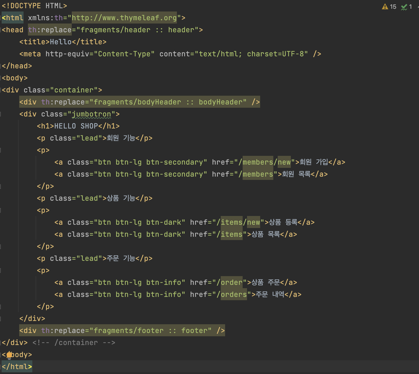Click the container class attribute value
Image resolution: width=419 pixels, height=374 pixels.
pyautogui.click(x=74, y=90)
